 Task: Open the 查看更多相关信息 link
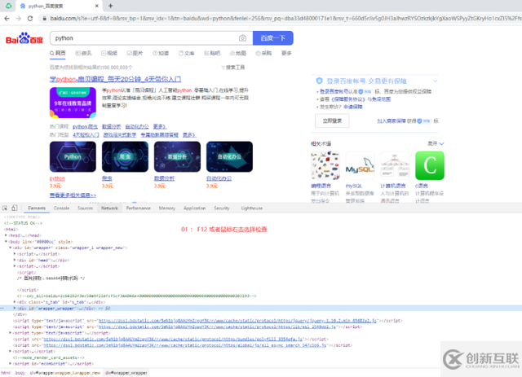73,195
